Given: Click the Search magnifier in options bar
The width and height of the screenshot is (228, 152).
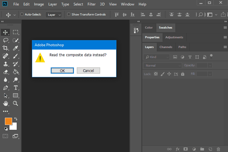Looking at the screenshot, I should coord(201,15).
